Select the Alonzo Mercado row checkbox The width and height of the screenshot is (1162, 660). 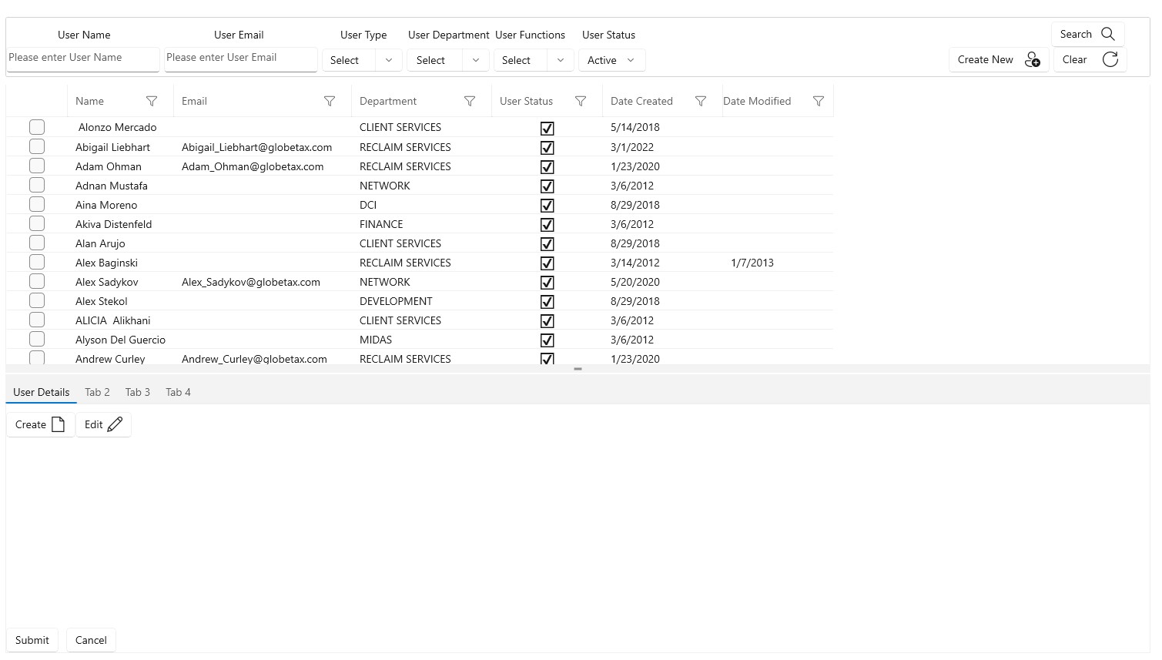pos(37,127)
